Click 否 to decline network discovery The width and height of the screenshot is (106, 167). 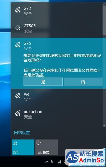pyautogui.click(x=83, y=82)
